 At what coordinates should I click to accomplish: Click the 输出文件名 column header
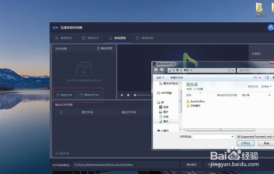pos(129,112)
